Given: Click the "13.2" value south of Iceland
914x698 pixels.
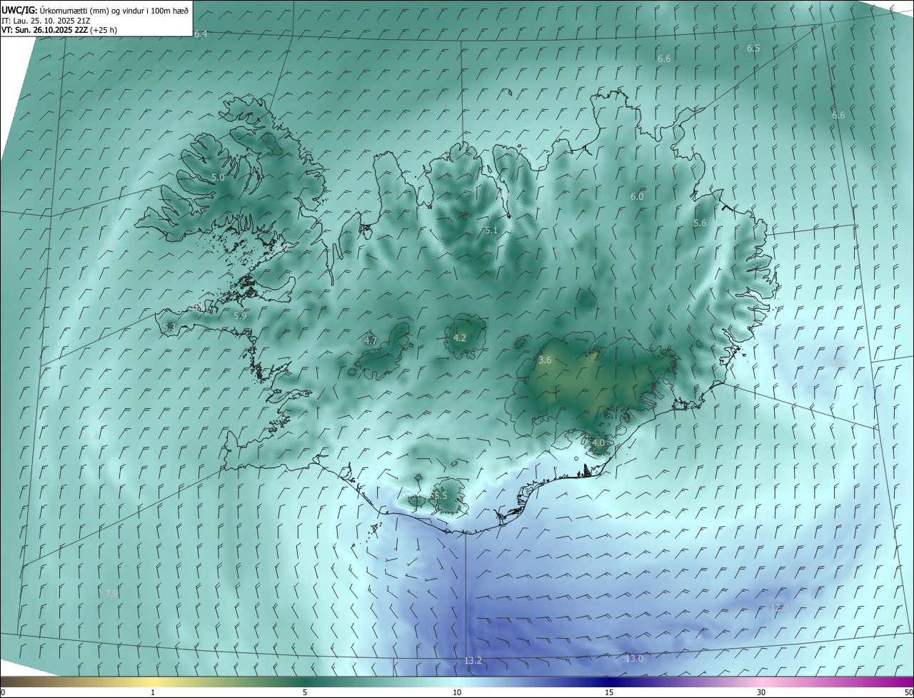Looking at the screenshot, I should (473, 661).
